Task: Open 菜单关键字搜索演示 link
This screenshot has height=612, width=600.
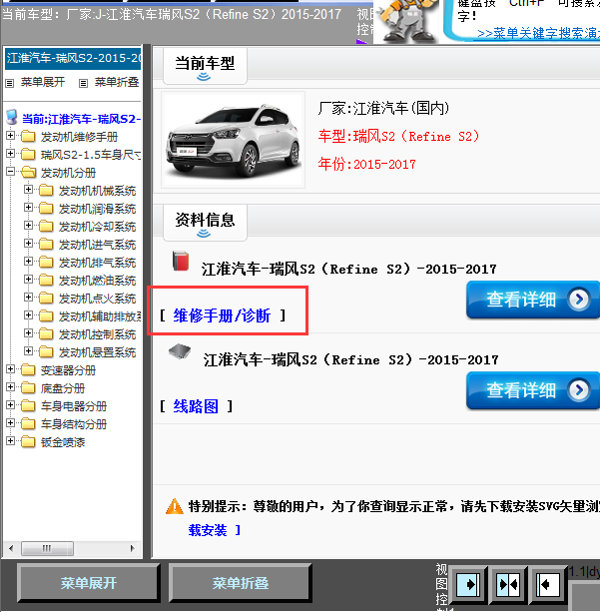Action: 538,34
